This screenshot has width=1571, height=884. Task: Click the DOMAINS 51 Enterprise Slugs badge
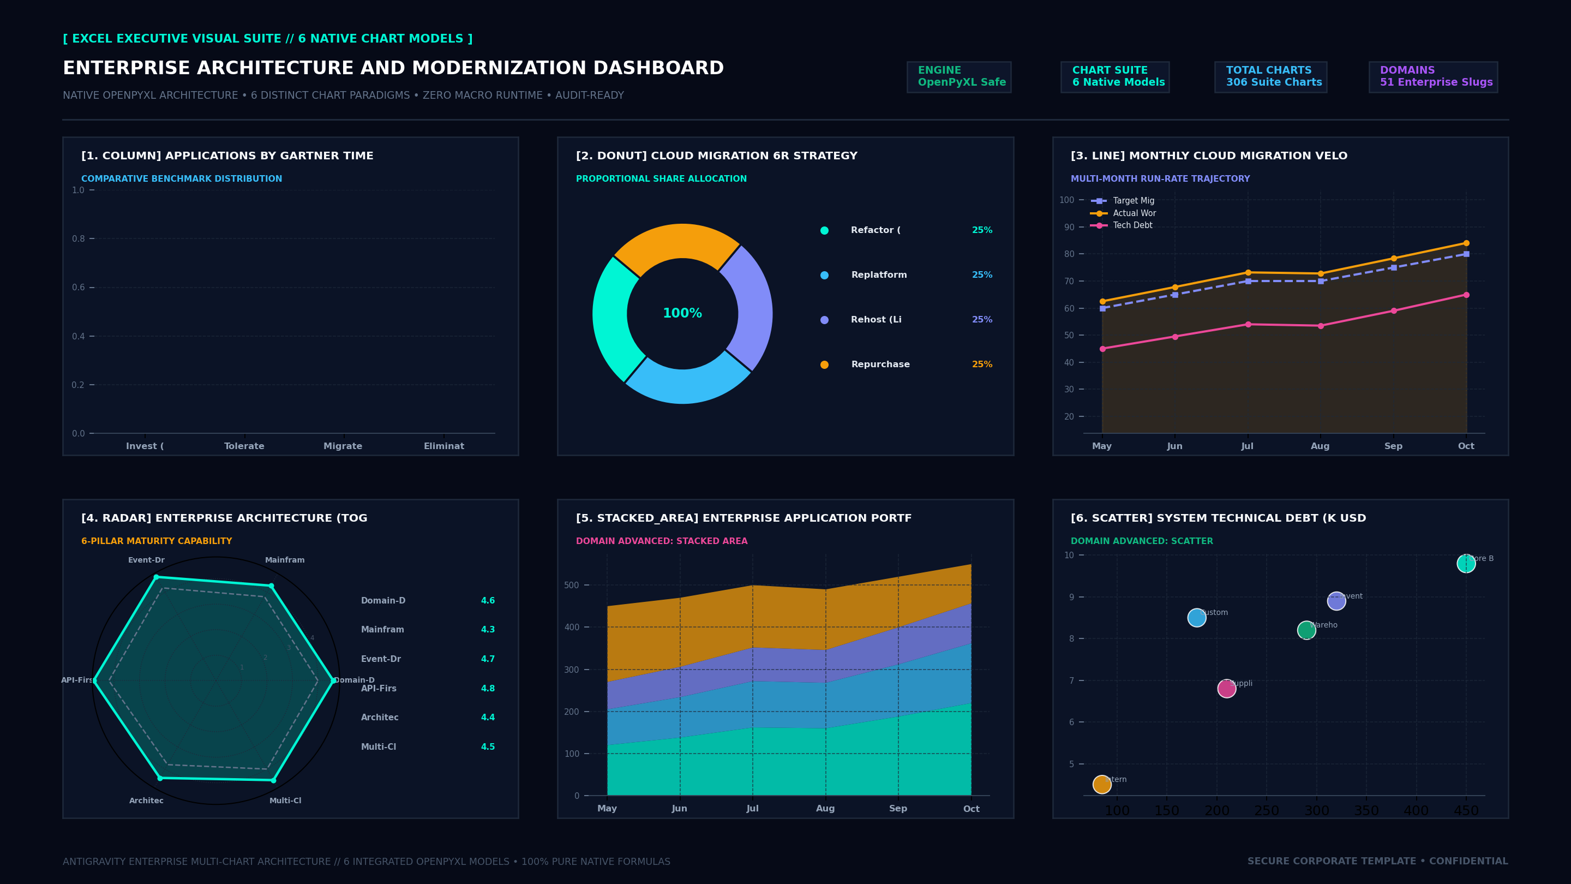pos(1433,77)
